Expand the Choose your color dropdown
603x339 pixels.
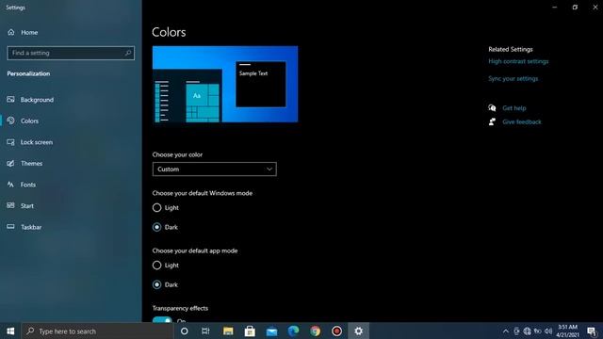214,169
